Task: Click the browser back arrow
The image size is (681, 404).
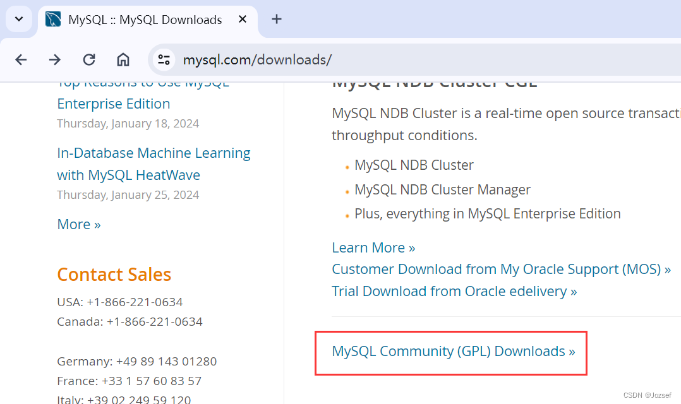Action: point(21,59)
